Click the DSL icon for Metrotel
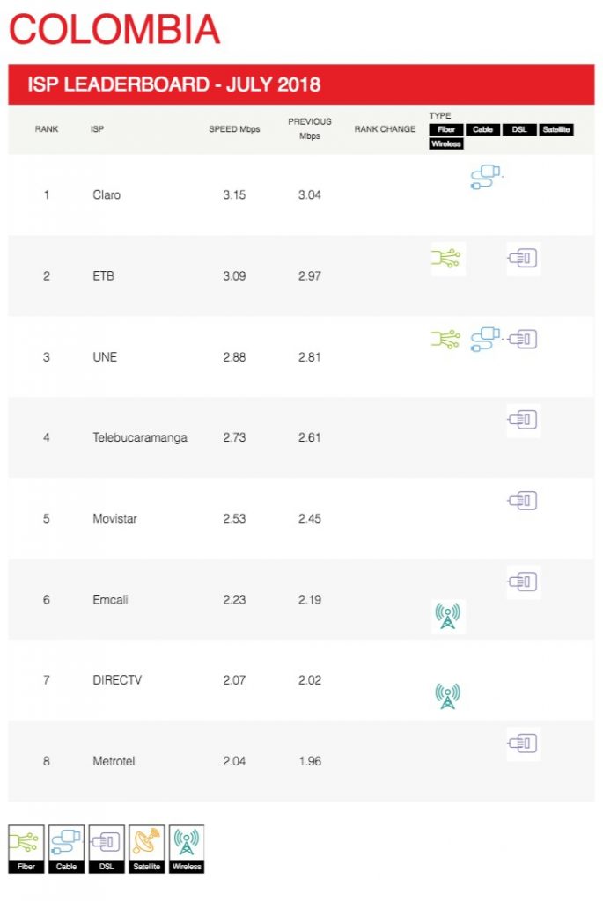The height and width of the screenshot is (901, 603). click(x=523, y=744)
